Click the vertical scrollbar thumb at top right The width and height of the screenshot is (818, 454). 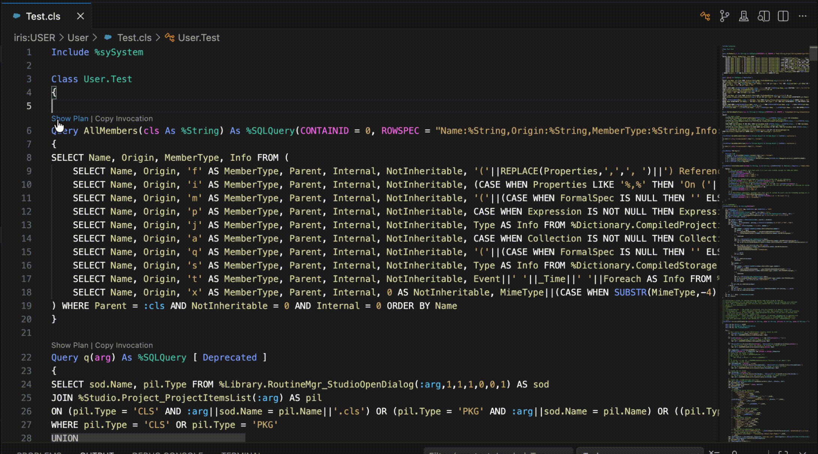813,53
